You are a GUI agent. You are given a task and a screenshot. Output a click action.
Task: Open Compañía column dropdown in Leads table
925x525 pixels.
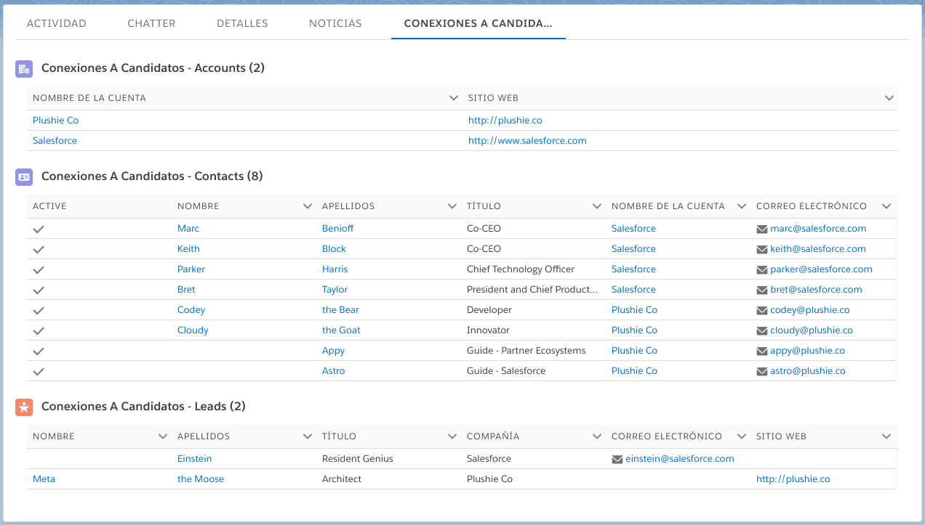coord(597,436)
